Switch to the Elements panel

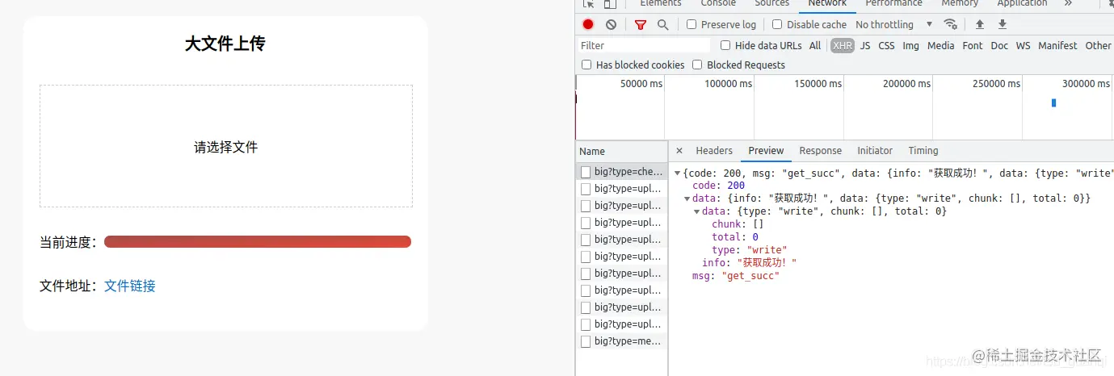pyautogui.click(x=661, y=4)
